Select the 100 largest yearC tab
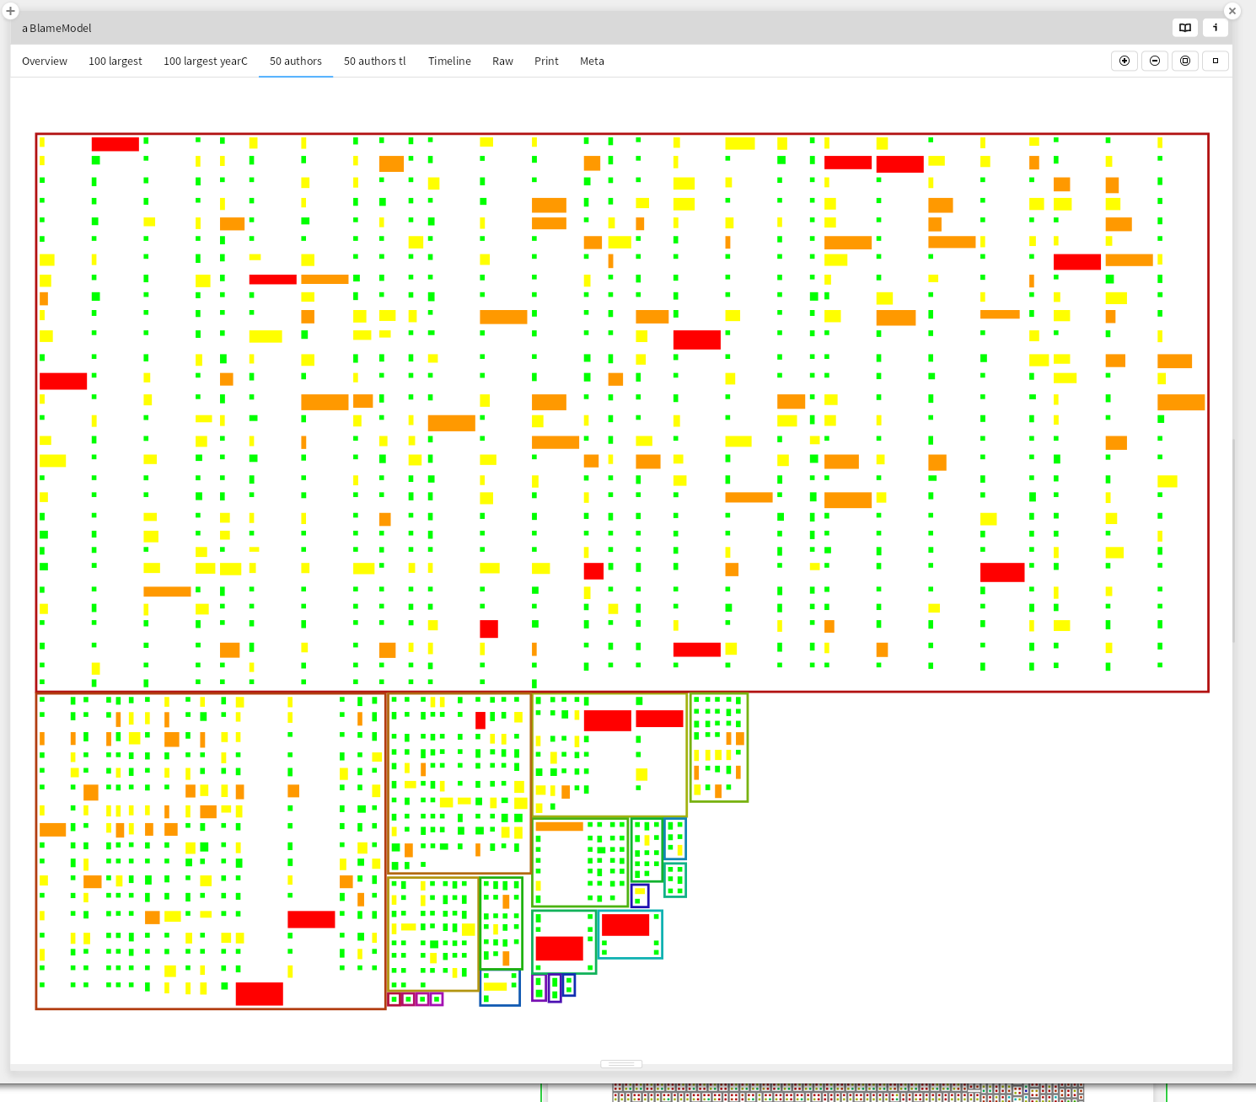 (x=206, y=62)
